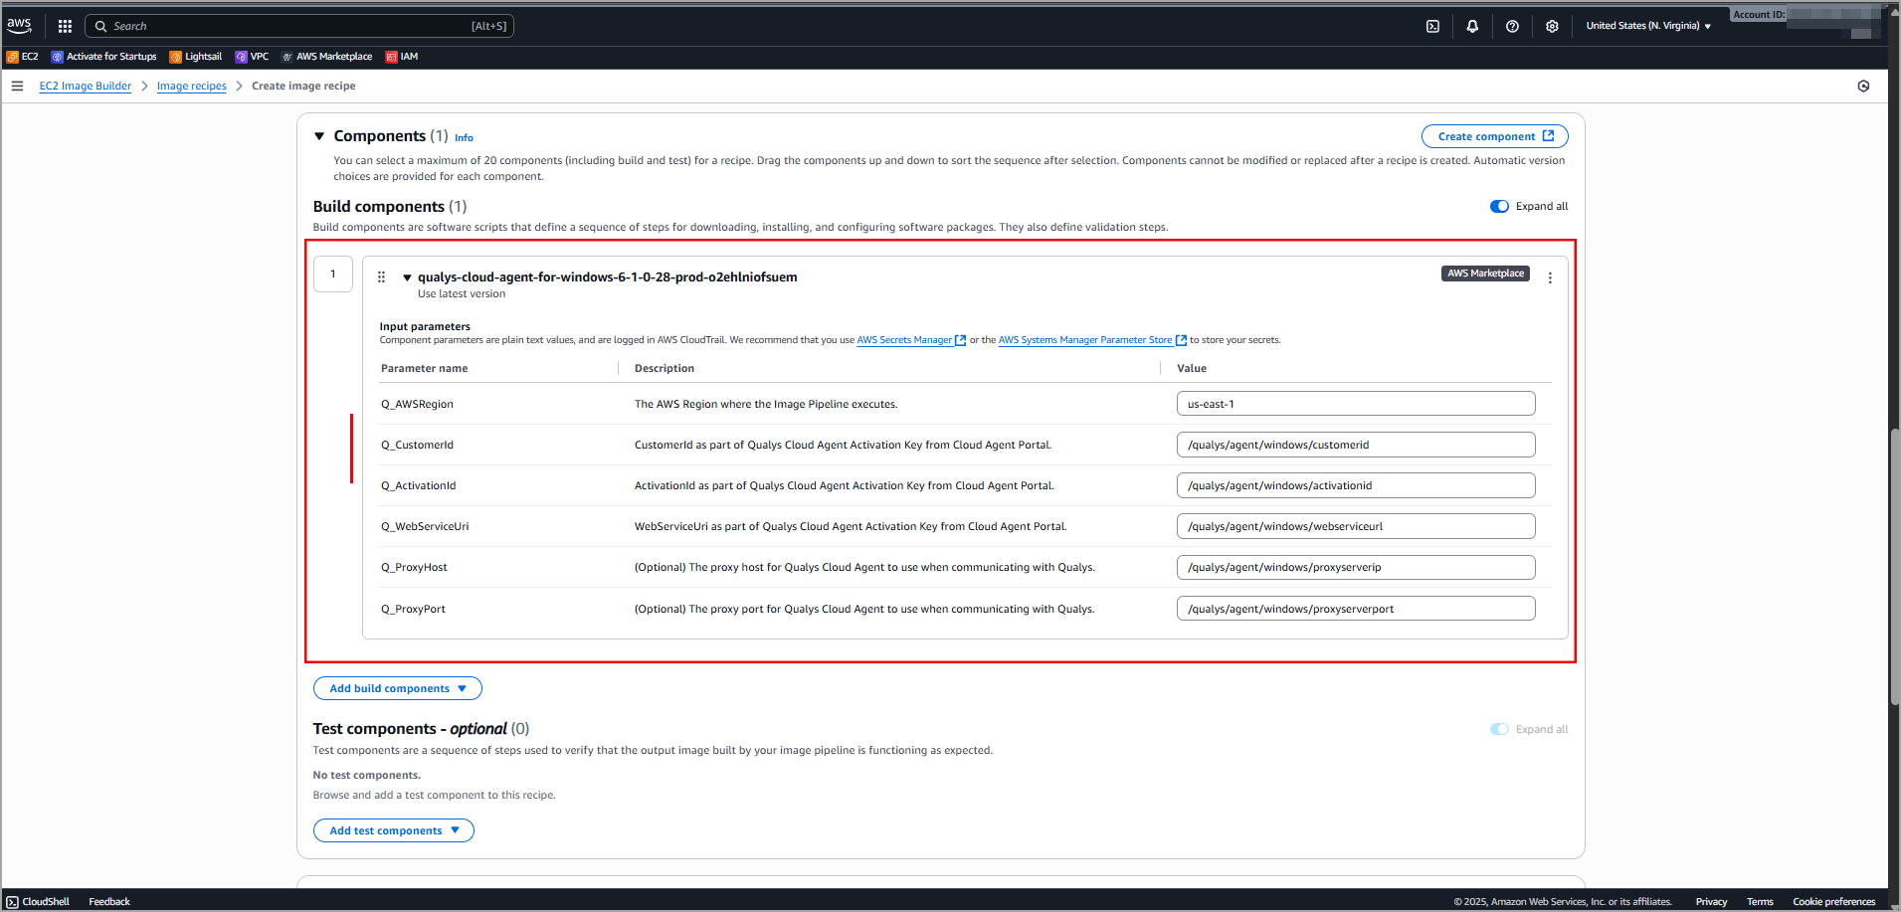The width and height of the screenshot is (1901, 912).
Task: Click the Q_CustomerId value input field
Action: [1355, 445]
